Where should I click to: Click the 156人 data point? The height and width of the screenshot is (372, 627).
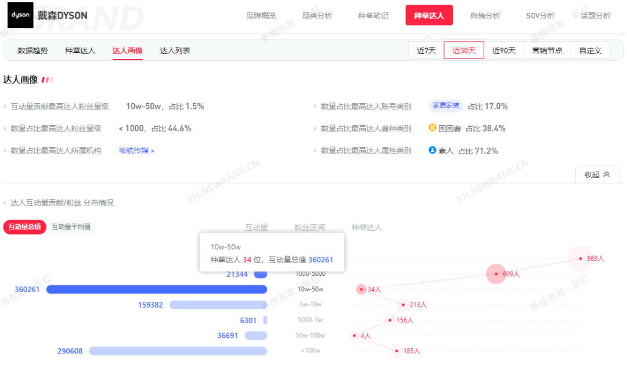coord(390,320)
